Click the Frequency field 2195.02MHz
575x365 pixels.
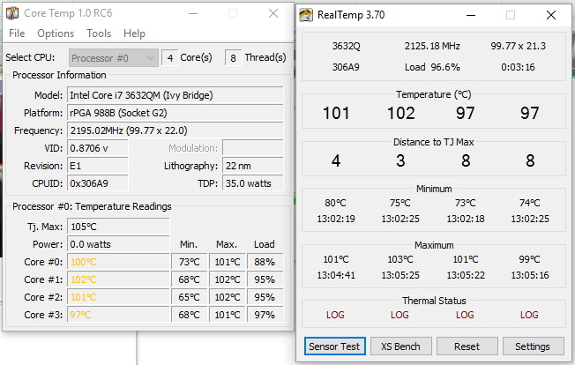coord(175,130)
